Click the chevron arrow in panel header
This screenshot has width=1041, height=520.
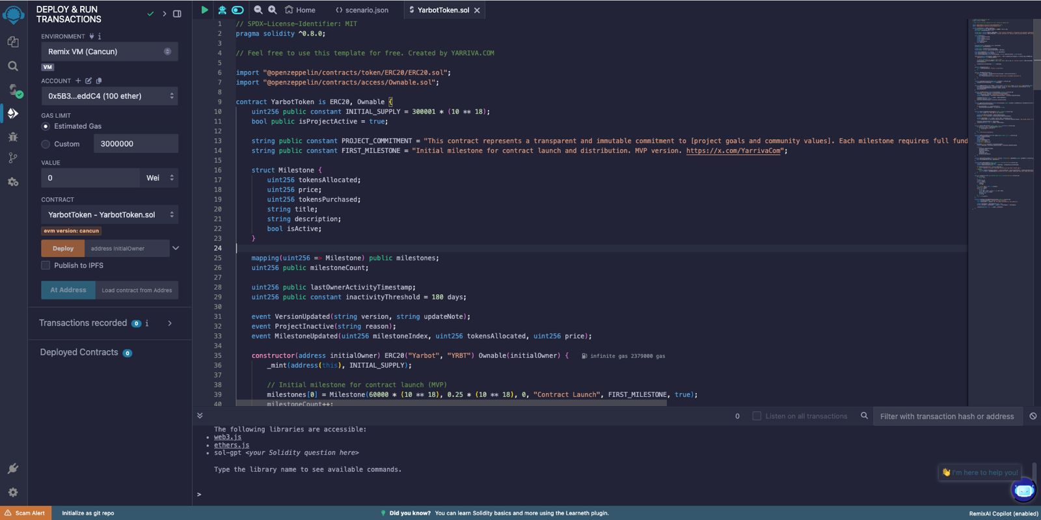(x=164, y=14)
